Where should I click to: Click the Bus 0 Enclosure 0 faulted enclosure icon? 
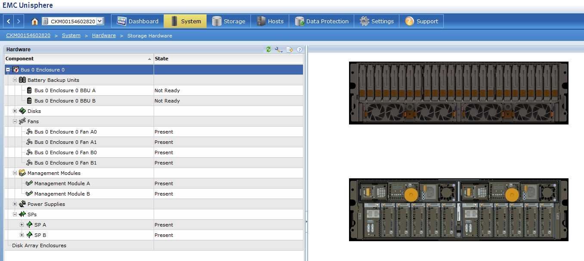15,70
